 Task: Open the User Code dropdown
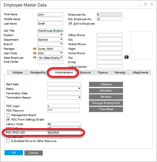61,53
